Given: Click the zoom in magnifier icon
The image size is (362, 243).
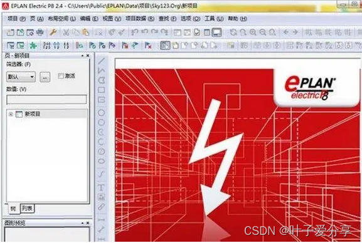Looking at the screenshot, I should tap(253, 33).
